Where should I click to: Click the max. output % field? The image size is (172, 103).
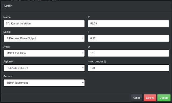tap(128, 68)
